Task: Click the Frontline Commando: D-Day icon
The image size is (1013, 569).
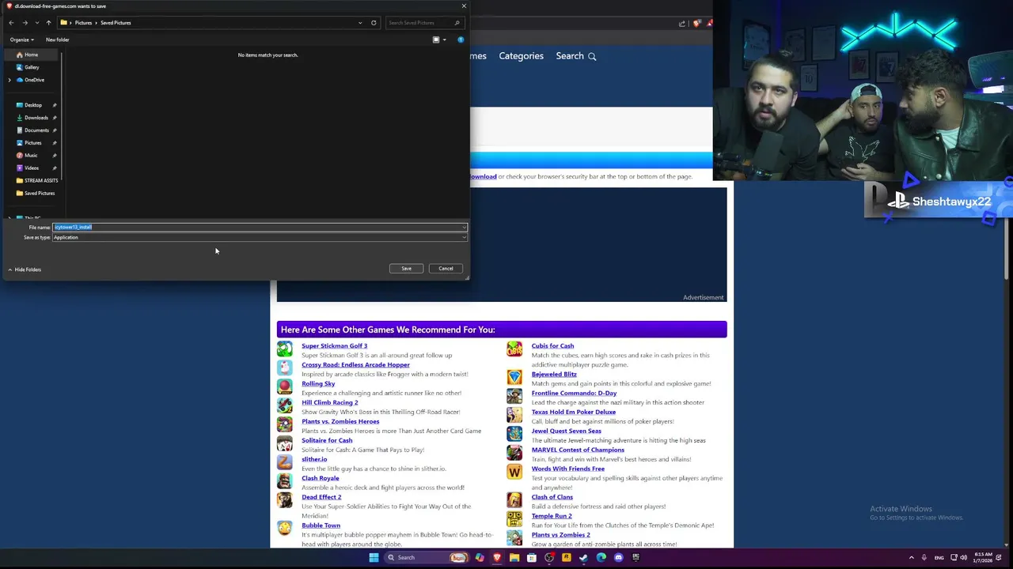Action: pos(514,396)
